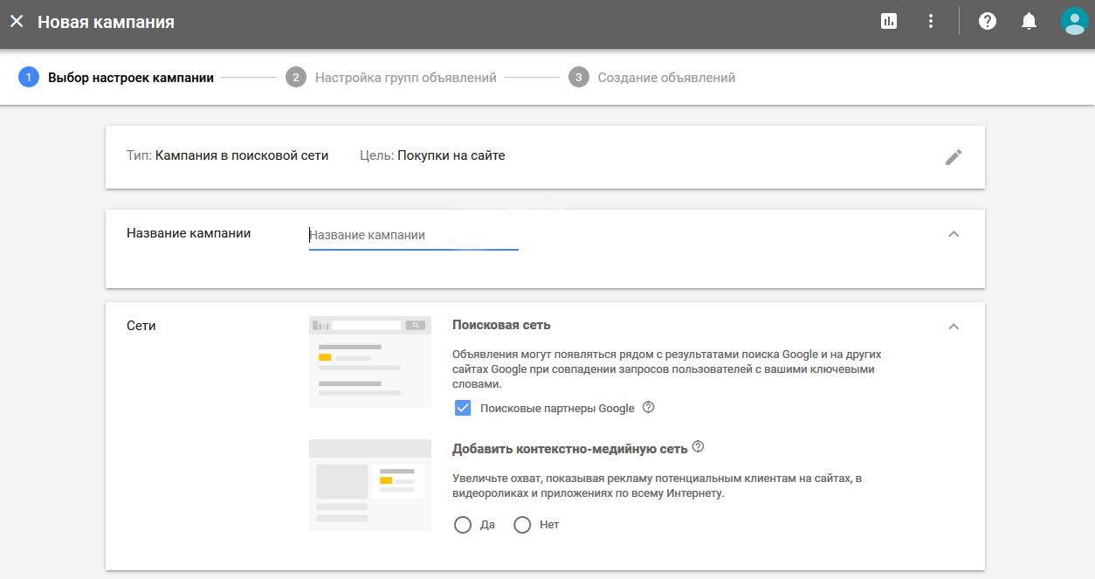Viewport: 1095px width, 579px height.
Task: Click the Название кампании text field
Action: [413, 235]
